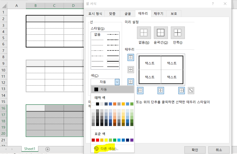237x154 pixels.
Task: Pick green swatch in theme colors top row
Action: [x=132, y=104]
